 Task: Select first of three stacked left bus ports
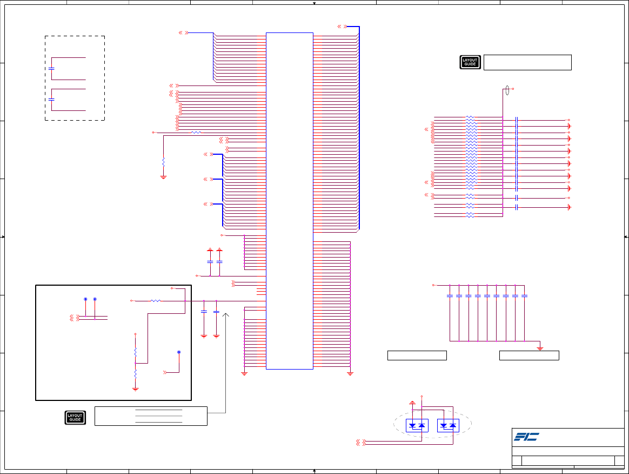click(x=208, y=154)
